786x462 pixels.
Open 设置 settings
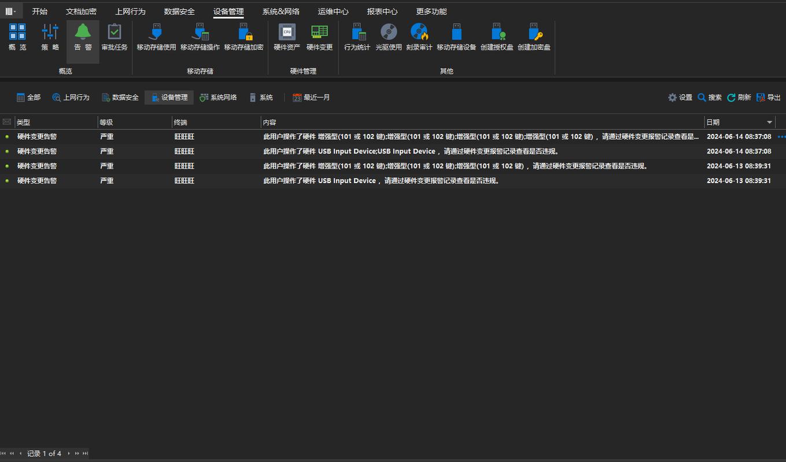click(x=680, y=98)
